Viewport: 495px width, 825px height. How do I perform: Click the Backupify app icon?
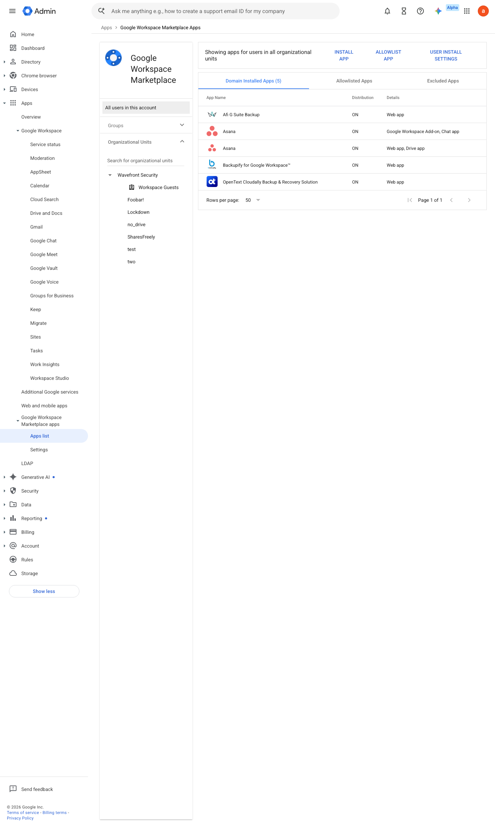coord(212,165)
